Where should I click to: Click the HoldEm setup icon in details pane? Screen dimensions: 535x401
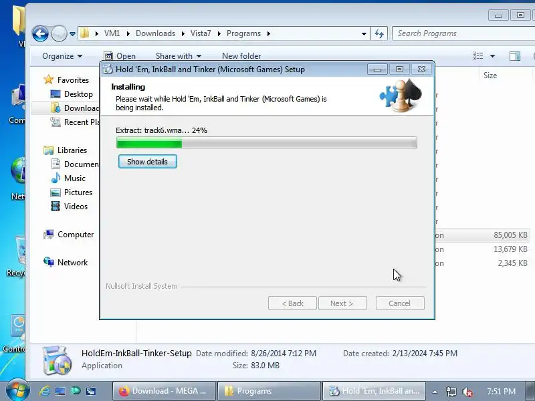click(57, 360)
